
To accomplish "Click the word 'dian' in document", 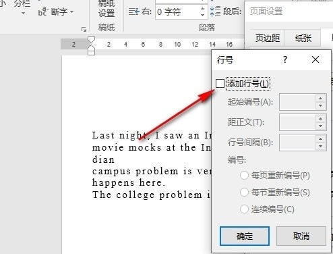I will [x=103, y=159].
